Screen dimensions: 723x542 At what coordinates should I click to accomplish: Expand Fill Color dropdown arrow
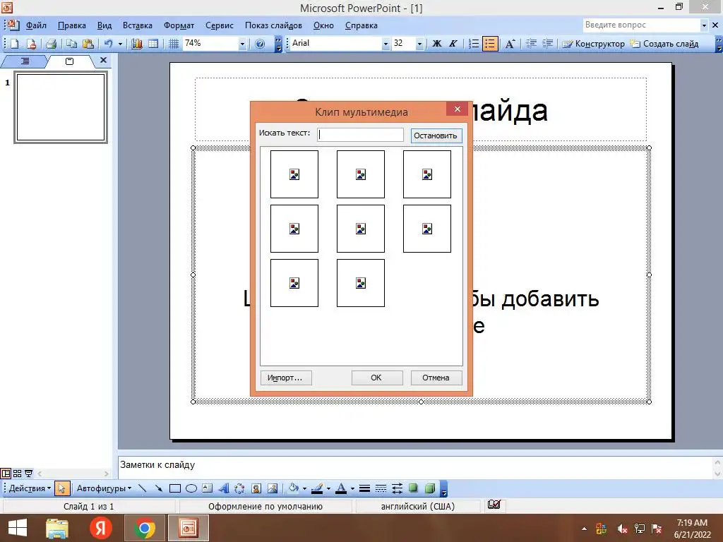pos(304,488)
